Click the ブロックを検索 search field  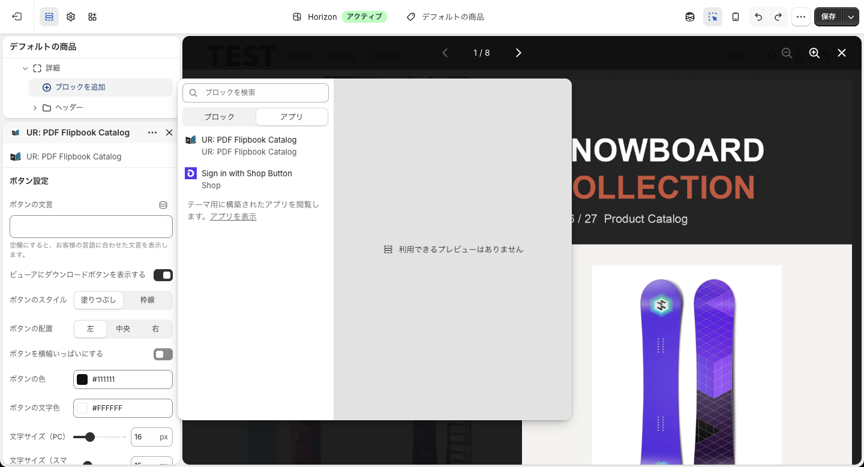pyautogui.click(x=256, y=93)
